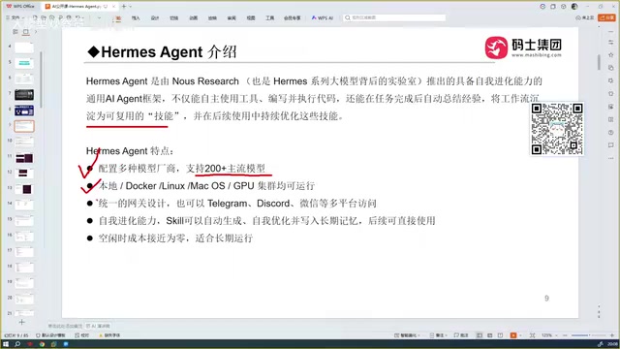Viewport: 620px width, 349px height.
Task: Click the cloud sync status button
Action: point(585,17)
